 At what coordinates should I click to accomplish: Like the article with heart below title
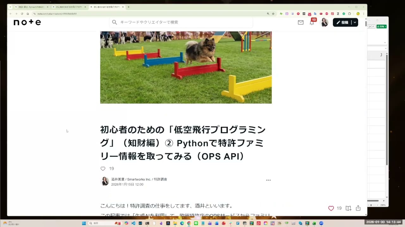tap(103, 169)
